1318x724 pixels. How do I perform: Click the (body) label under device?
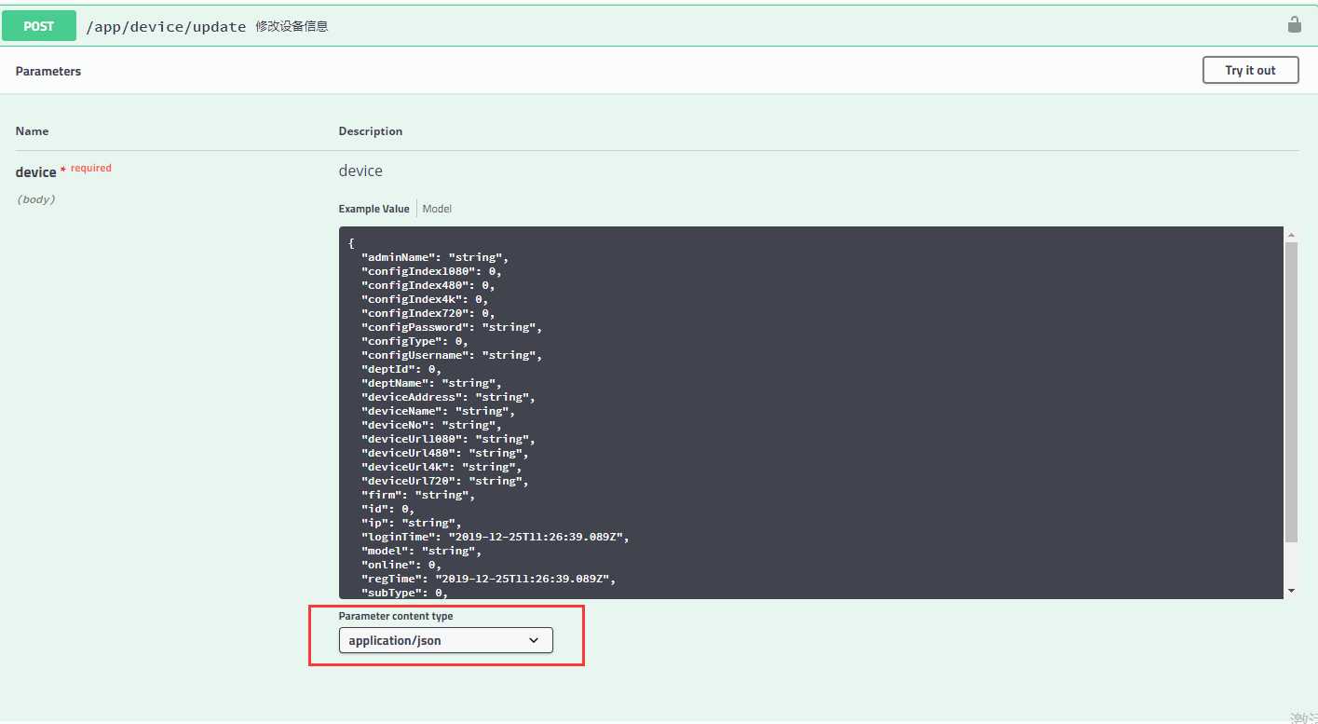pyautogui.click(x=36, y=199)
